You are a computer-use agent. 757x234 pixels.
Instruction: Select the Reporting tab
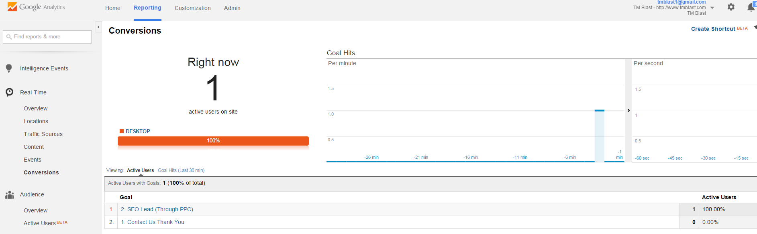[x=147, y=8]
